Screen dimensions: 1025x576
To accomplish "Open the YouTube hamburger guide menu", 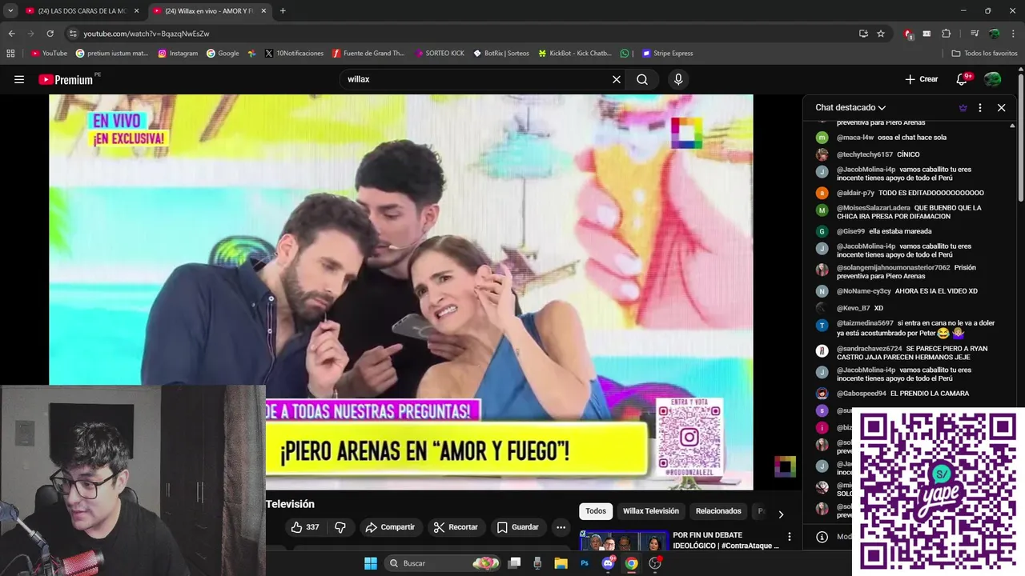I will tap(19, 79).
